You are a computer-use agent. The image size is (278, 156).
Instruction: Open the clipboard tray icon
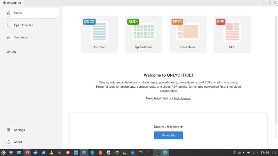(235, 153)
